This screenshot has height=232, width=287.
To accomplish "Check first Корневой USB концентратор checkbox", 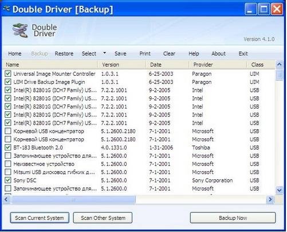I will coord(8,131).
